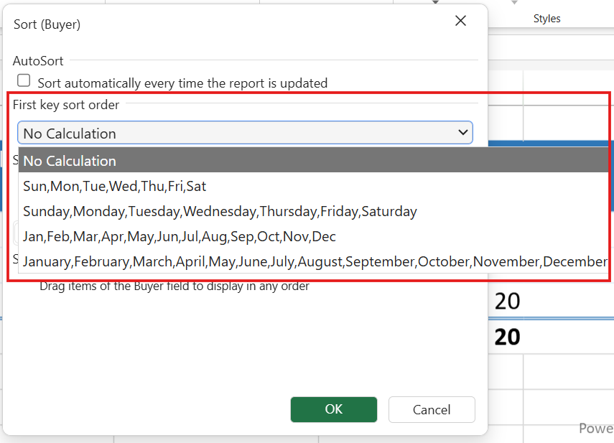Choose the Sun,Mon,Tue abbreviated weekday order

(x=115, y=186)
